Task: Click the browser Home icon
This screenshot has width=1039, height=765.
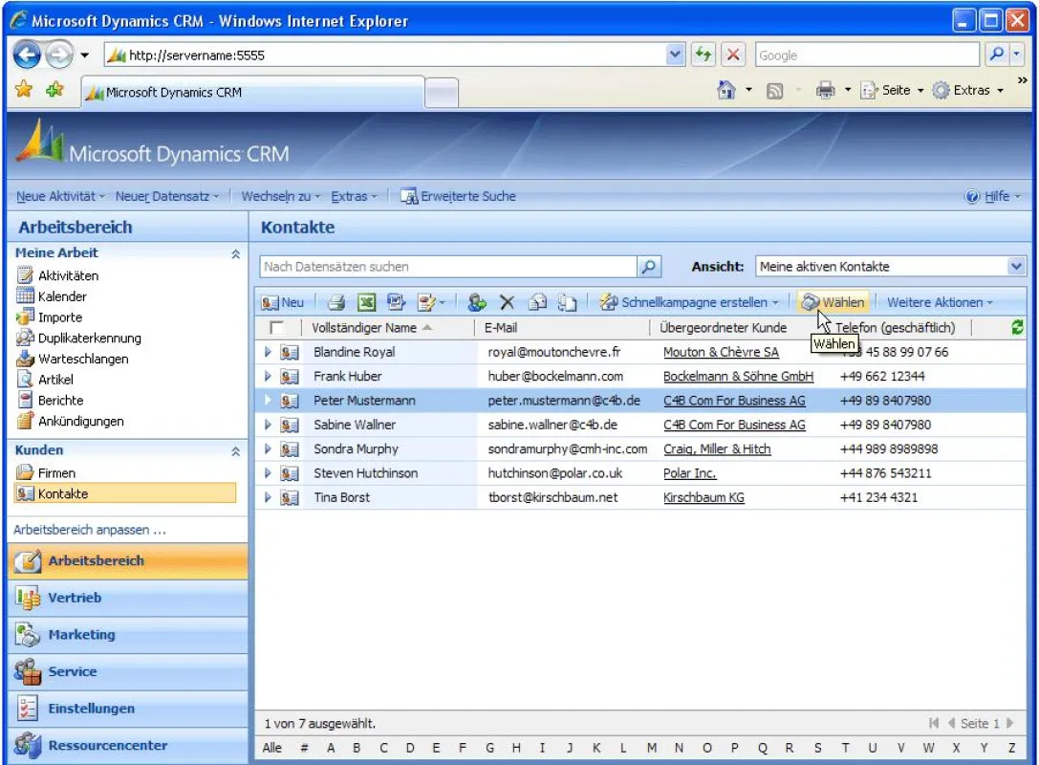Action: (726, 90)
